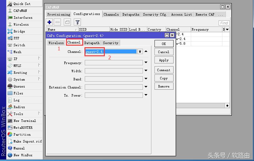Confirm with the OK button

164,44
